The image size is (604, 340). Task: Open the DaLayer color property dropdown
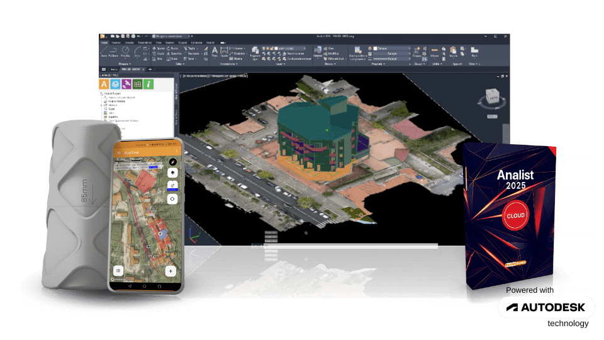click(x=391, y=48)
